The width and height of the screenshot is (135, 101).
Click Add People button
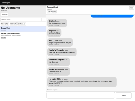51,12
